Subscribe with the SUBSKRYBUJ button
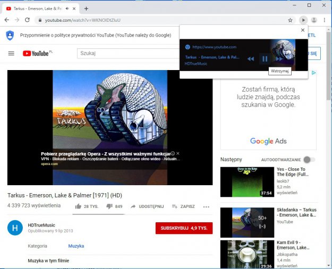Image resolution: width=332 pixels, height=269 pixels. click(184, 228)
